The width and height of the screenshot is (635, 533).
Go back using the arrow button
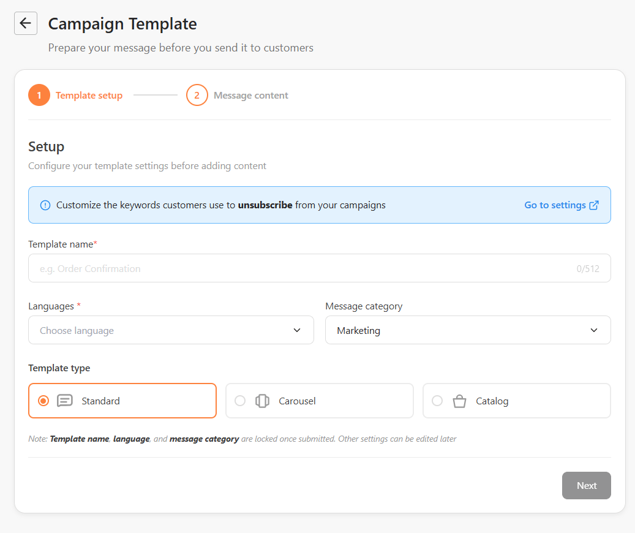coord(26,23)
